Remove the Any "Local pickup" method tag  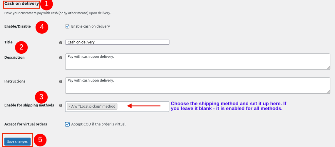coord(70,106)
